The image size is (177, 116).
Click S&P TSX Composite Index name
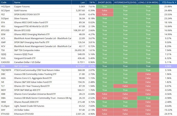coord(27,50)
